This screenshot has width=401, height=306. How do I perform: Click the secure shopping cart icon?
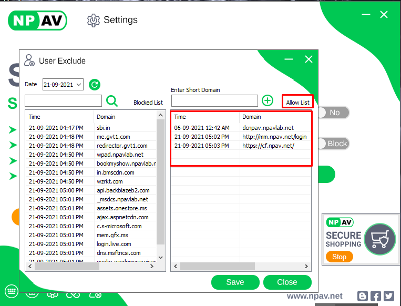click(x=379, y=239)
